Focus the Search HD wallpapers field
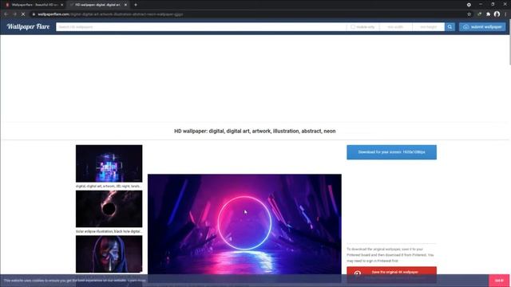 (x=200, y=27)
